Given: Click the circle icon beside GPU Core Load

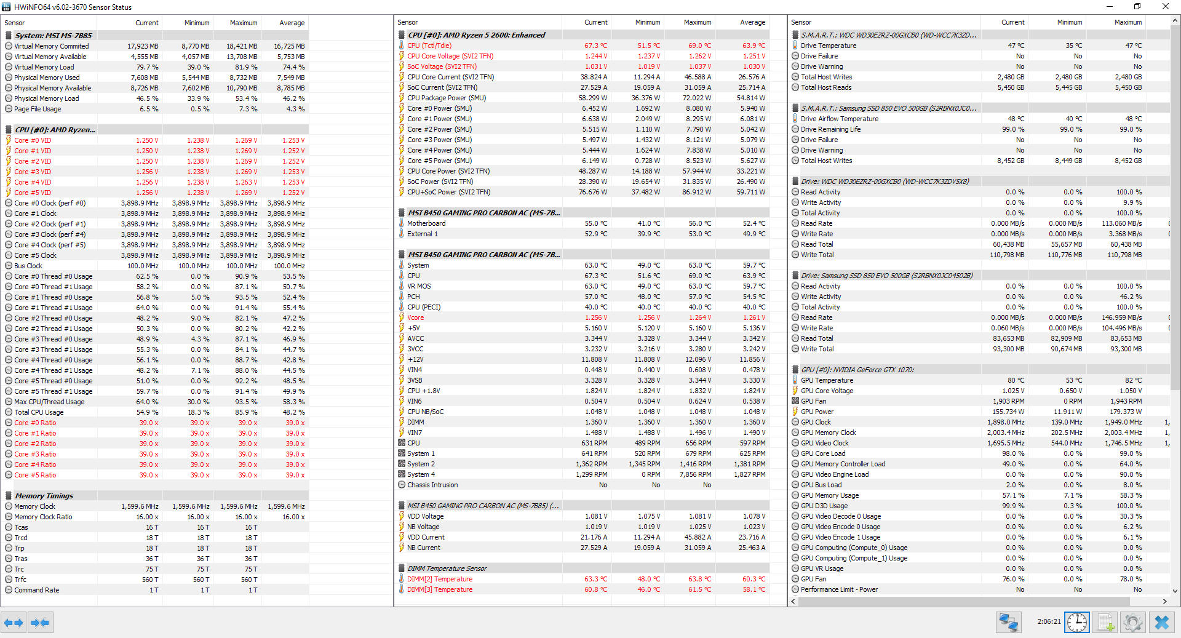Looking at the screenshot, I should pyautogui.click(x=795, y=453).
